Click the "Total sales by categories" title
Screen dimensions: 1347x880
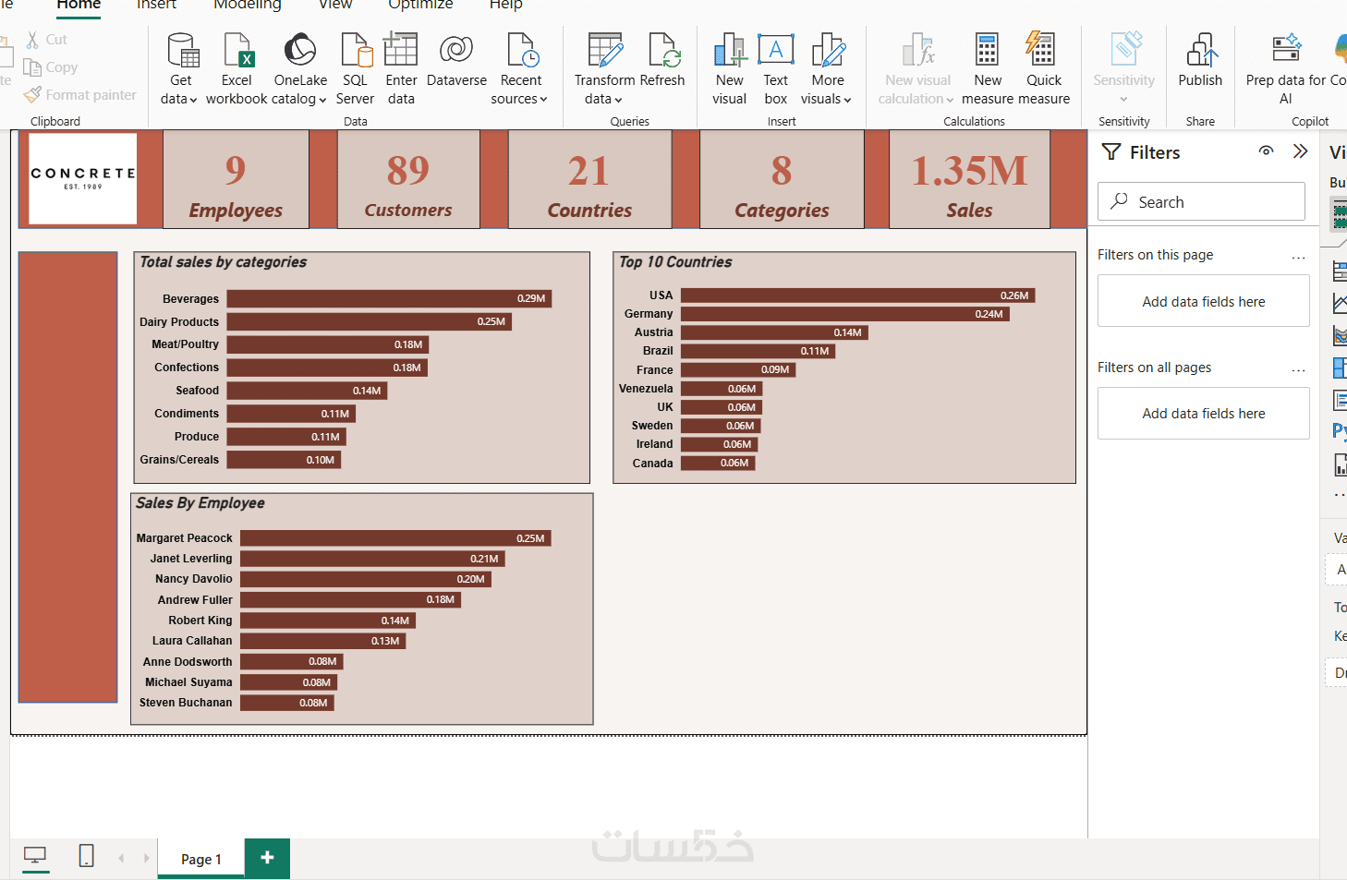point(223,262)
